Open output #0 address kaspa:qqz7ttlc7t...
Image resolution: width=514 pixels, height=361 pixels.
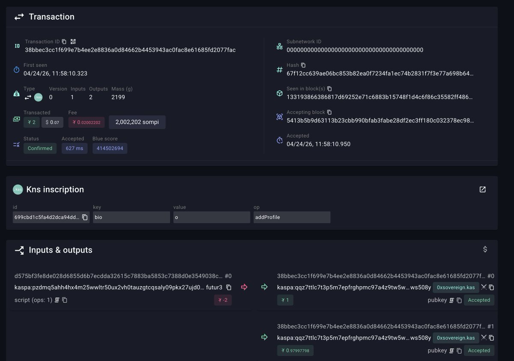click(354, 287)
